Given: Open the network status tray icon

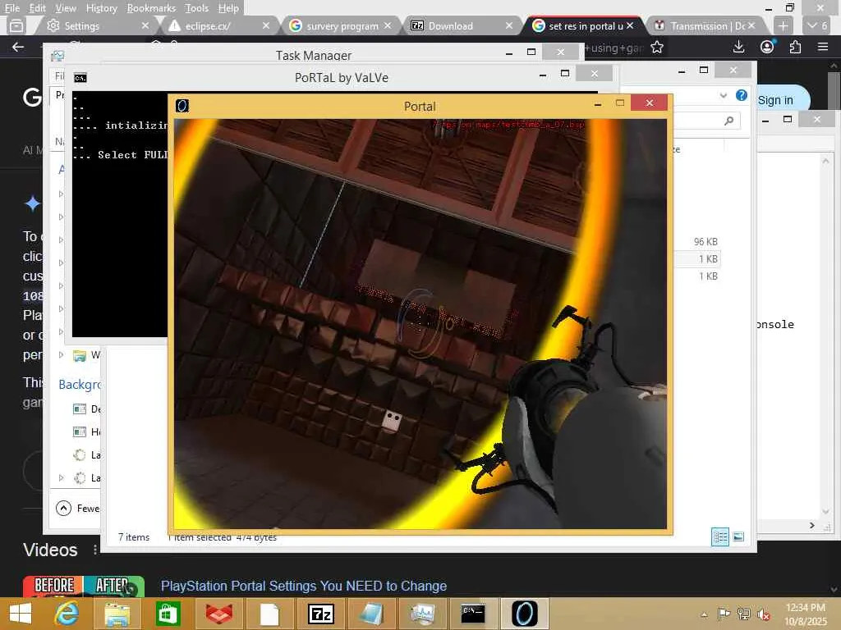Looking at the screenshot, I should pyautogui.click(x=743, y=614).
